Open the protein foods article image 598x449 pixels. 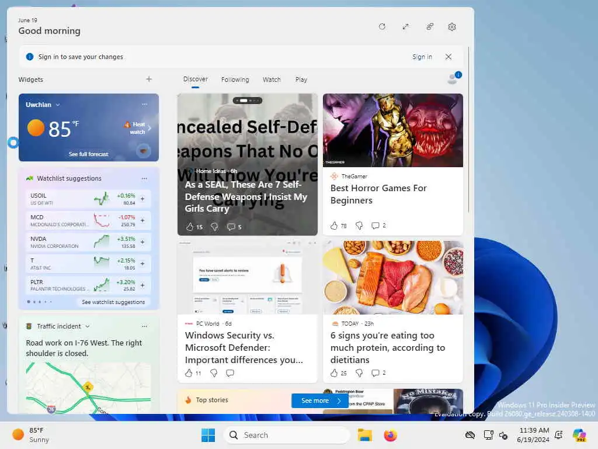point(393,278)
